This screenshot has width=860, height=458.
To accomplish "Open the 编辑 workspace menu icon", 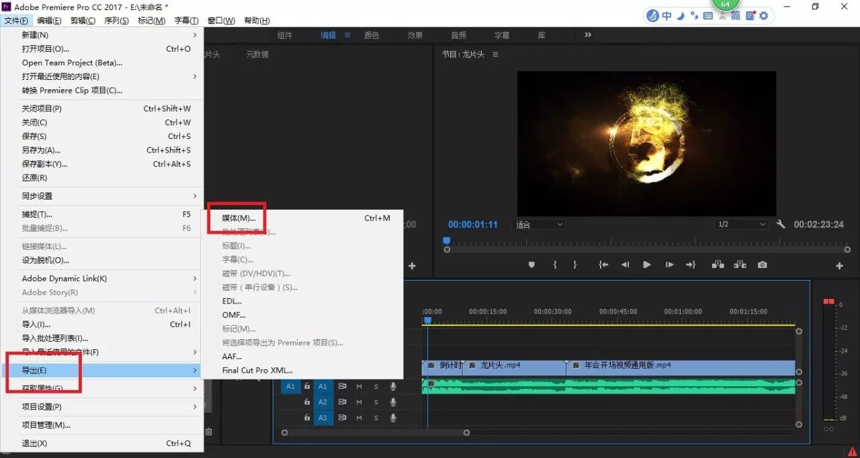I will tap(347, 35).
